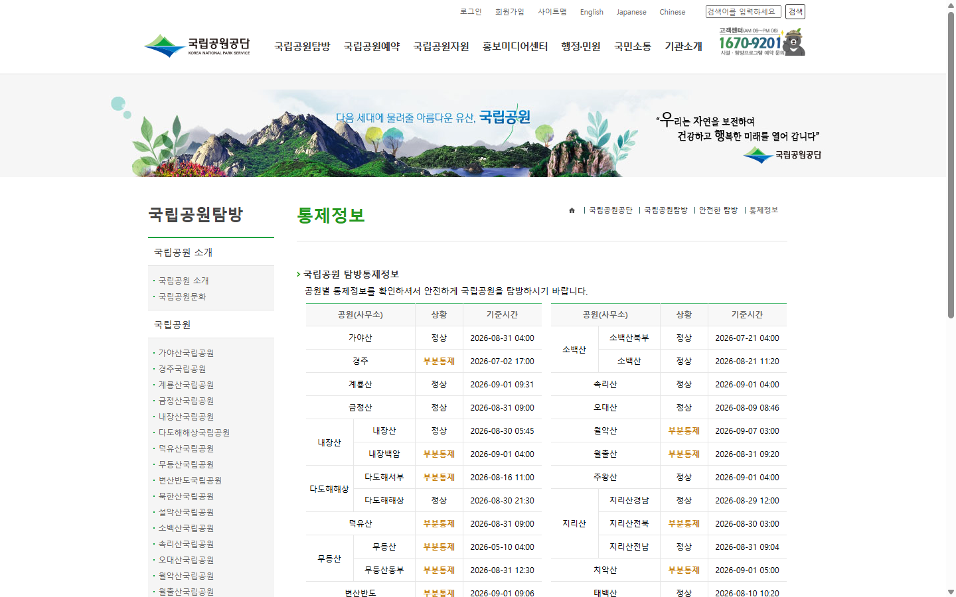Open the 로그인 login link
The image size is (956, 597).
pyautogui.click(x=471, y=12)
